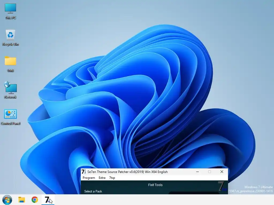Open File Explorer from the taskbar

point(22,200)
